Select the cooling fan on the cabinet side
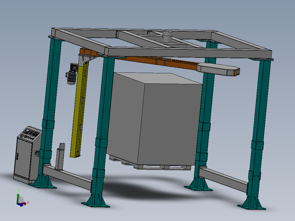The image size is (295, 221). pos(37,153)
